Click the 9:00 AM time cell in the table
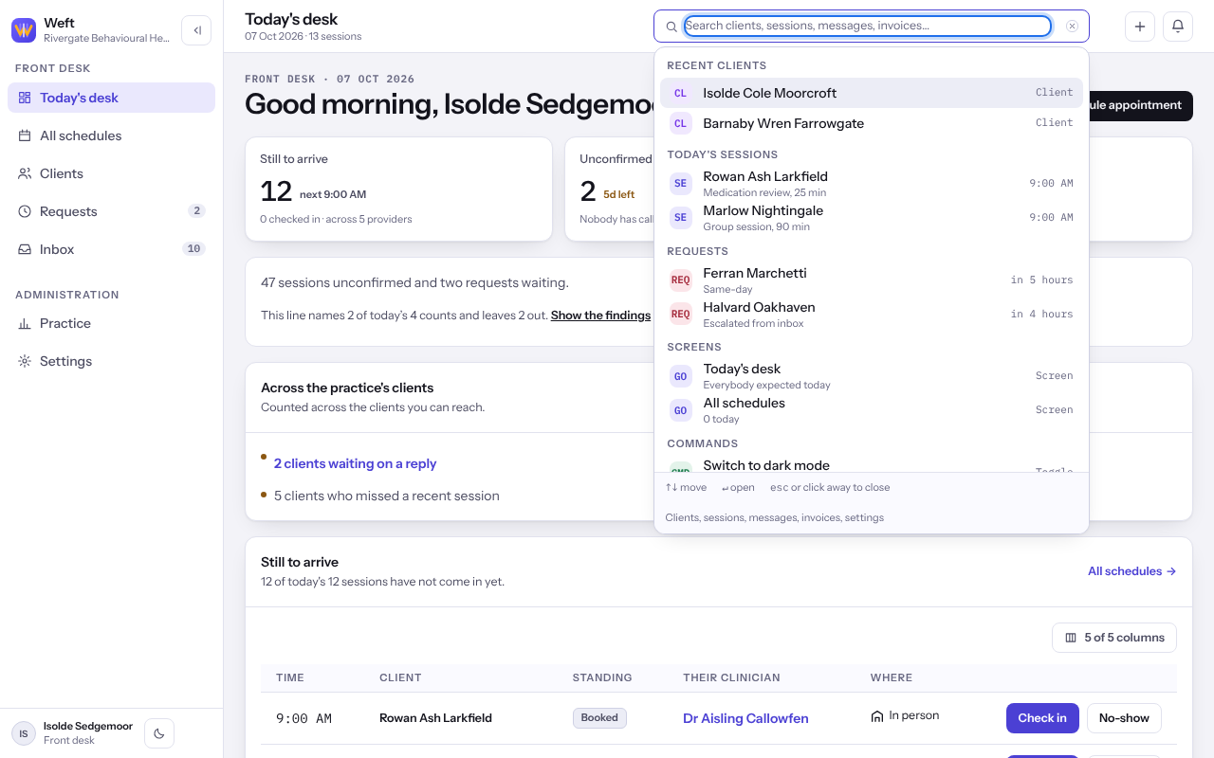Screen dimensions: 1214x758 click(x=303, y=718)
